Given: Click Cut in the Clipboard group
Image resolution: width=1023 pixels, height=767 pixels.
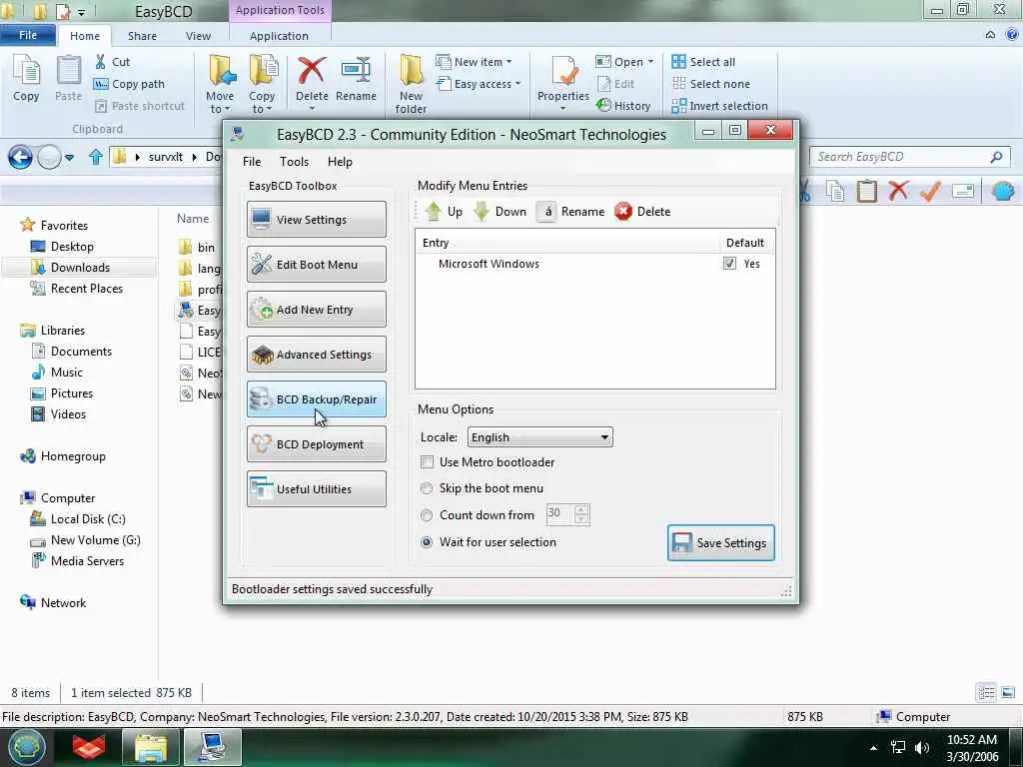Looking at the screenshot, I should [112, 62].
